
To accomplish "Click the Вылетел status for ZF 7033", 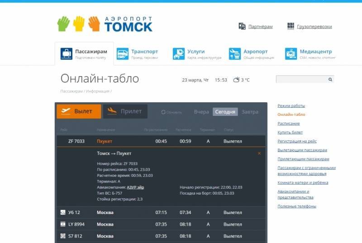I will (x=233, y=141).
